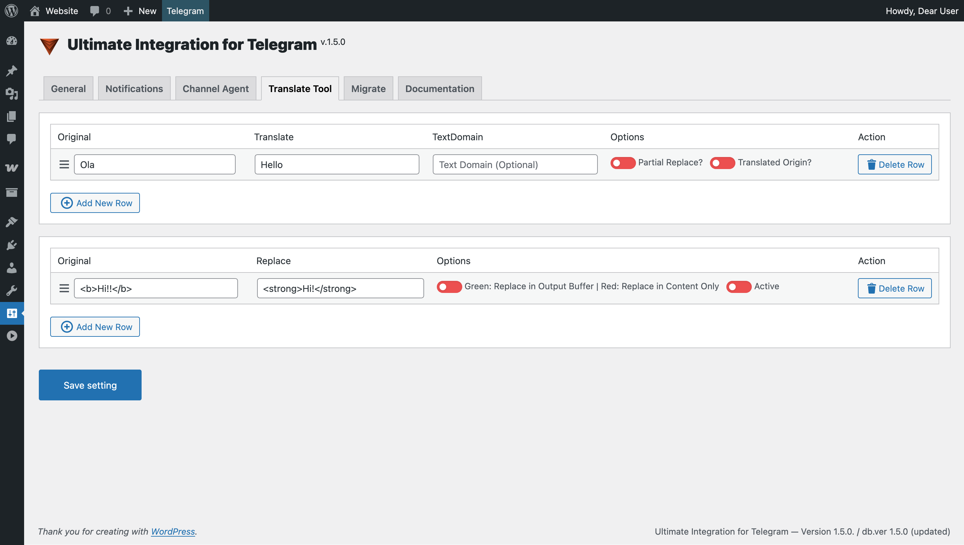The height and width of the screenshot is (545, 964).
Task: Open Plugins sidebar icon
Action: tap(12, 245)
